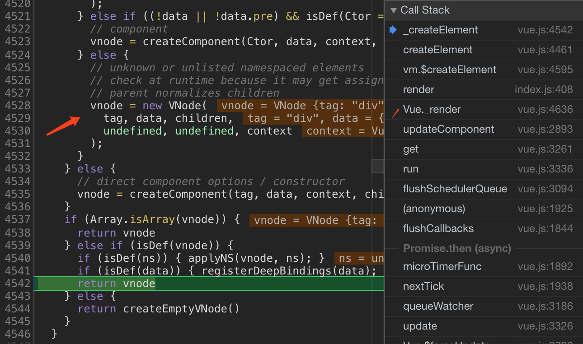The height and width of the screenshot is (344, 583).
Task: Set breakpoint on line number 4544
Action: pyautogui.click(x=17, y=309)
